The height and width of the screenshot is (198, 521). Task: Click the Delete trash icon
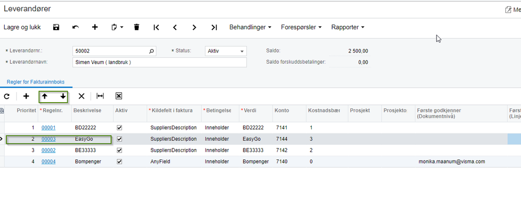coord(137,27)
